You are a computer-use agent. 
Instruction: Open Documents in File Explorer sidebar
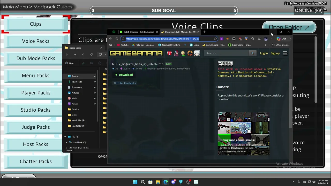tap(80, 87)
